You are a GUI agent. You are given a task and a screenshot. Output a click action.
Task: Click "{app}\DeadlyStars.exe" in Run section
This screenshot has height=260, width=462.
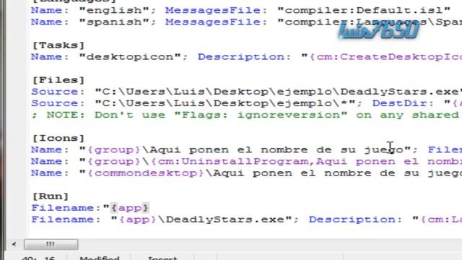point(201,220)
